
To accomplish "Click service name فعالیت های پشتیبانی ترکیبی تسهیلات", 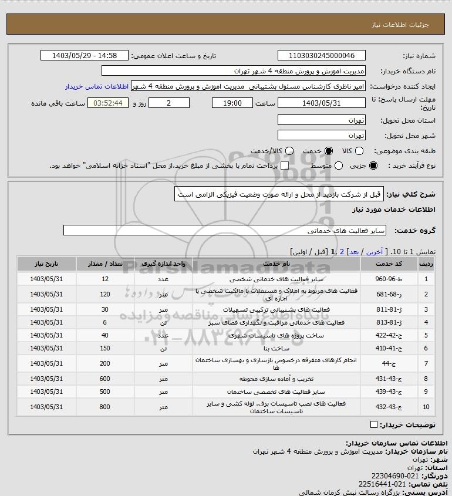I will [276, 309].
